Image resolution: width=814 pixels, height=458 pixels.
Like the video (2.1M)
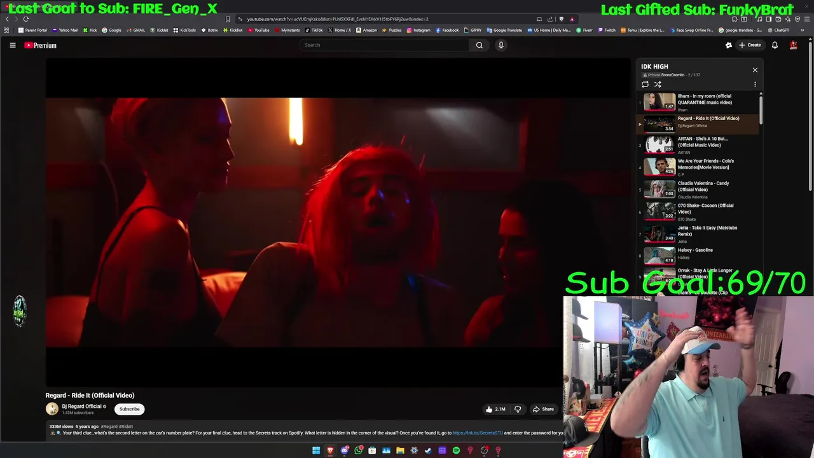495,409
